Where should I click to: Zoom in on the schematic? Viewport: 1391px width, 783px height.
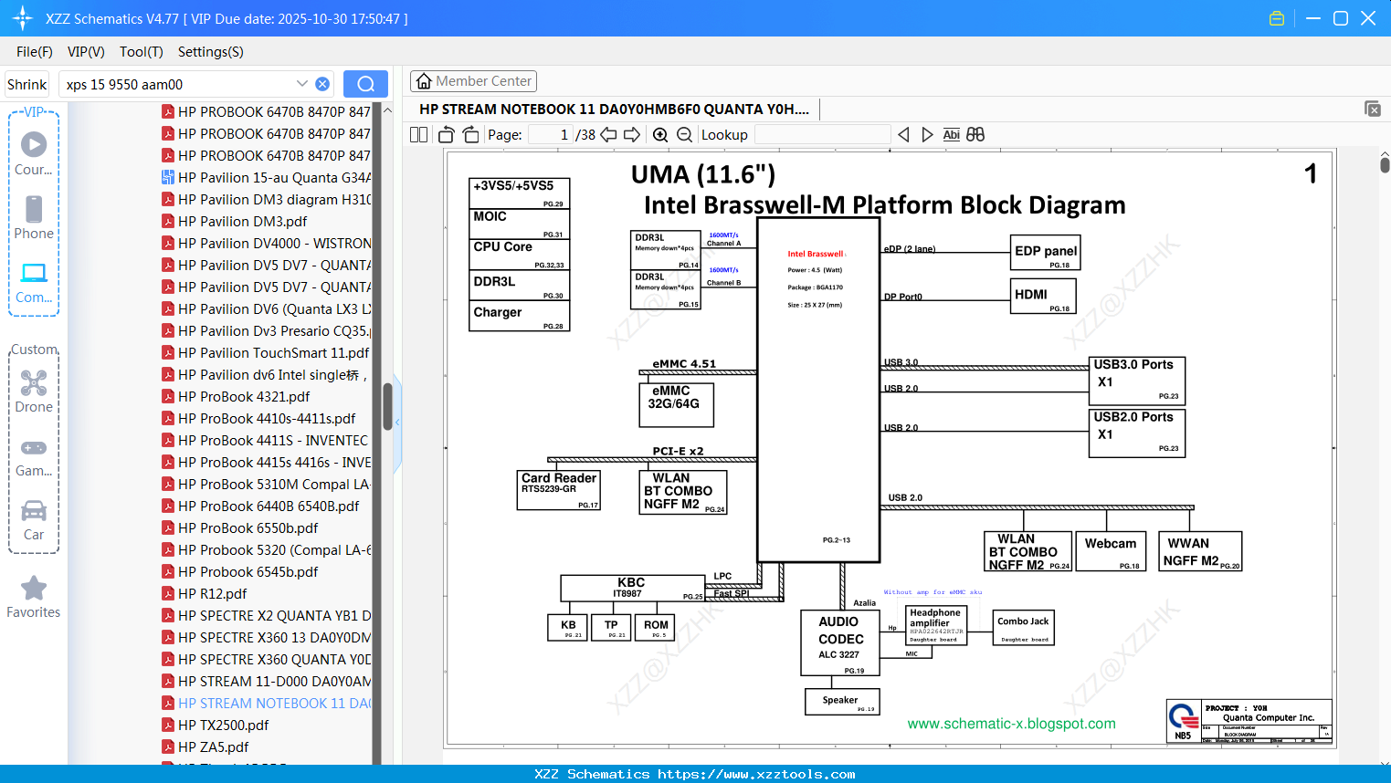click(660, 134)
